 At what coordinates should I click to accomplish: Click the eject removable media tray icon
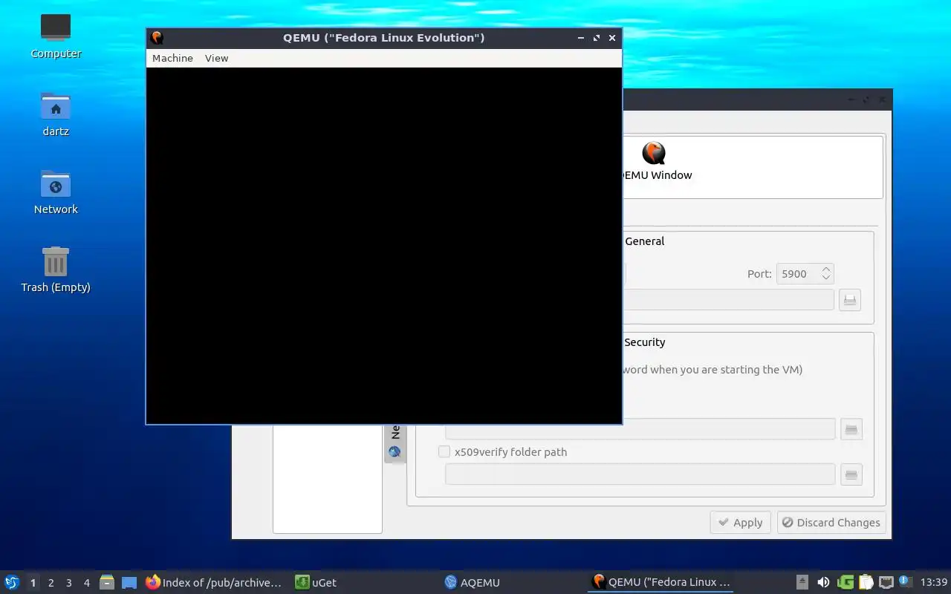(x=802, y=582)
